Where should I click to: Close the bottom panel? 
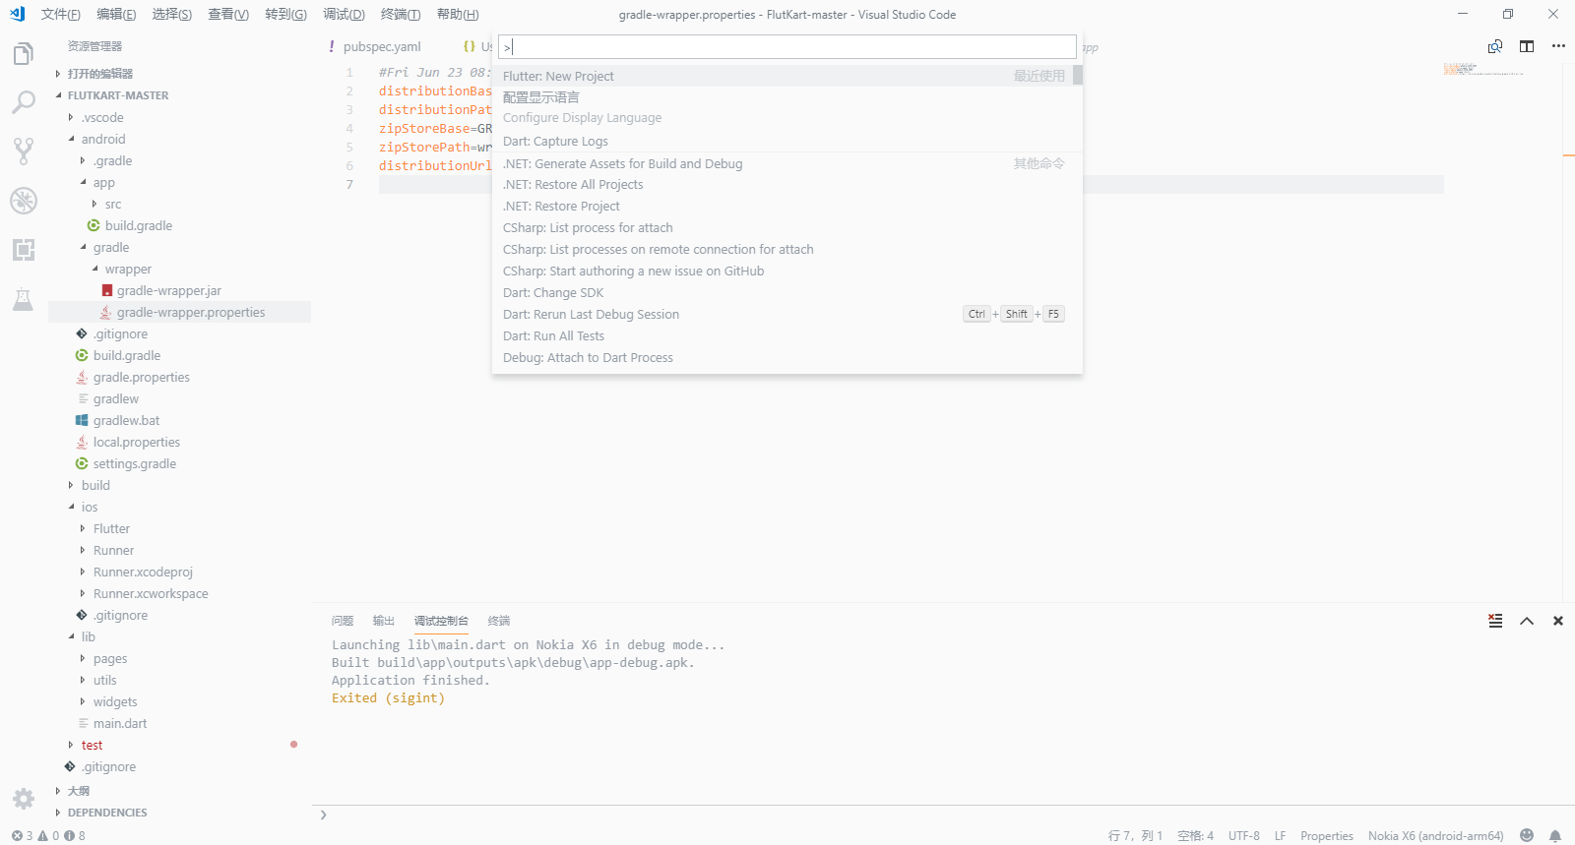(x=1558, y=621)
